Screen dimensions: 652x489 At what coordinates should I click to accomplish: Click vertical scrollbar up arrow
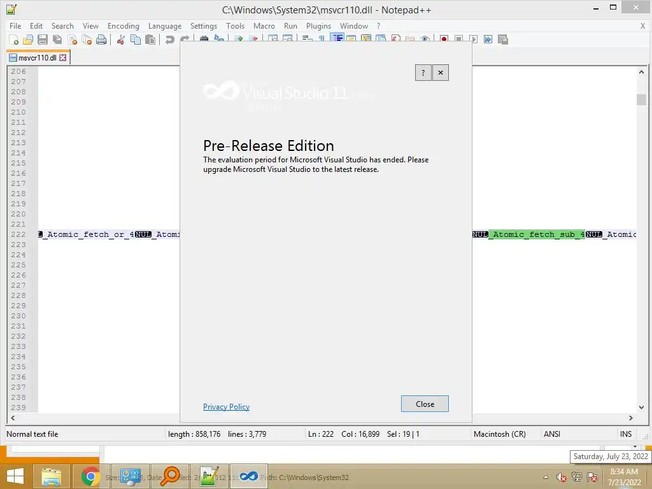641,72
